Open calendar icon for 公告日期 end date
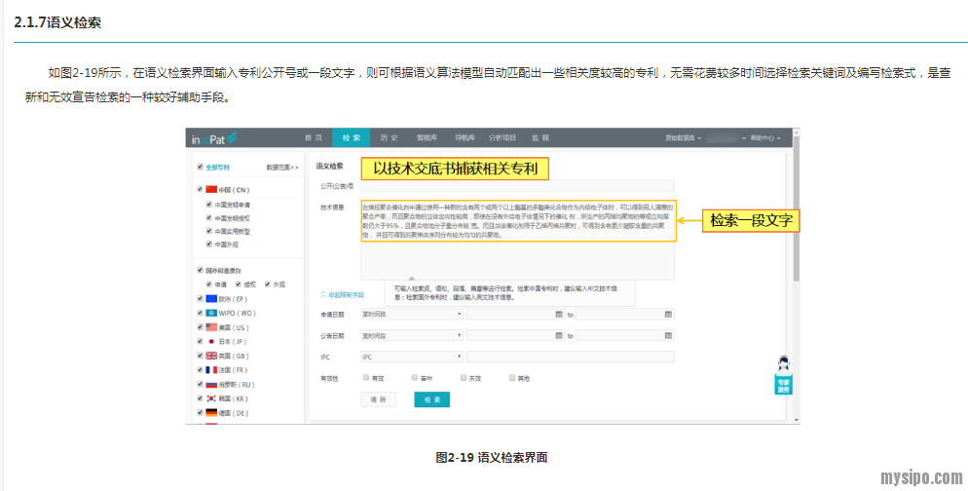Viewport: 968px width, 491px height. (x=668, y=336)
